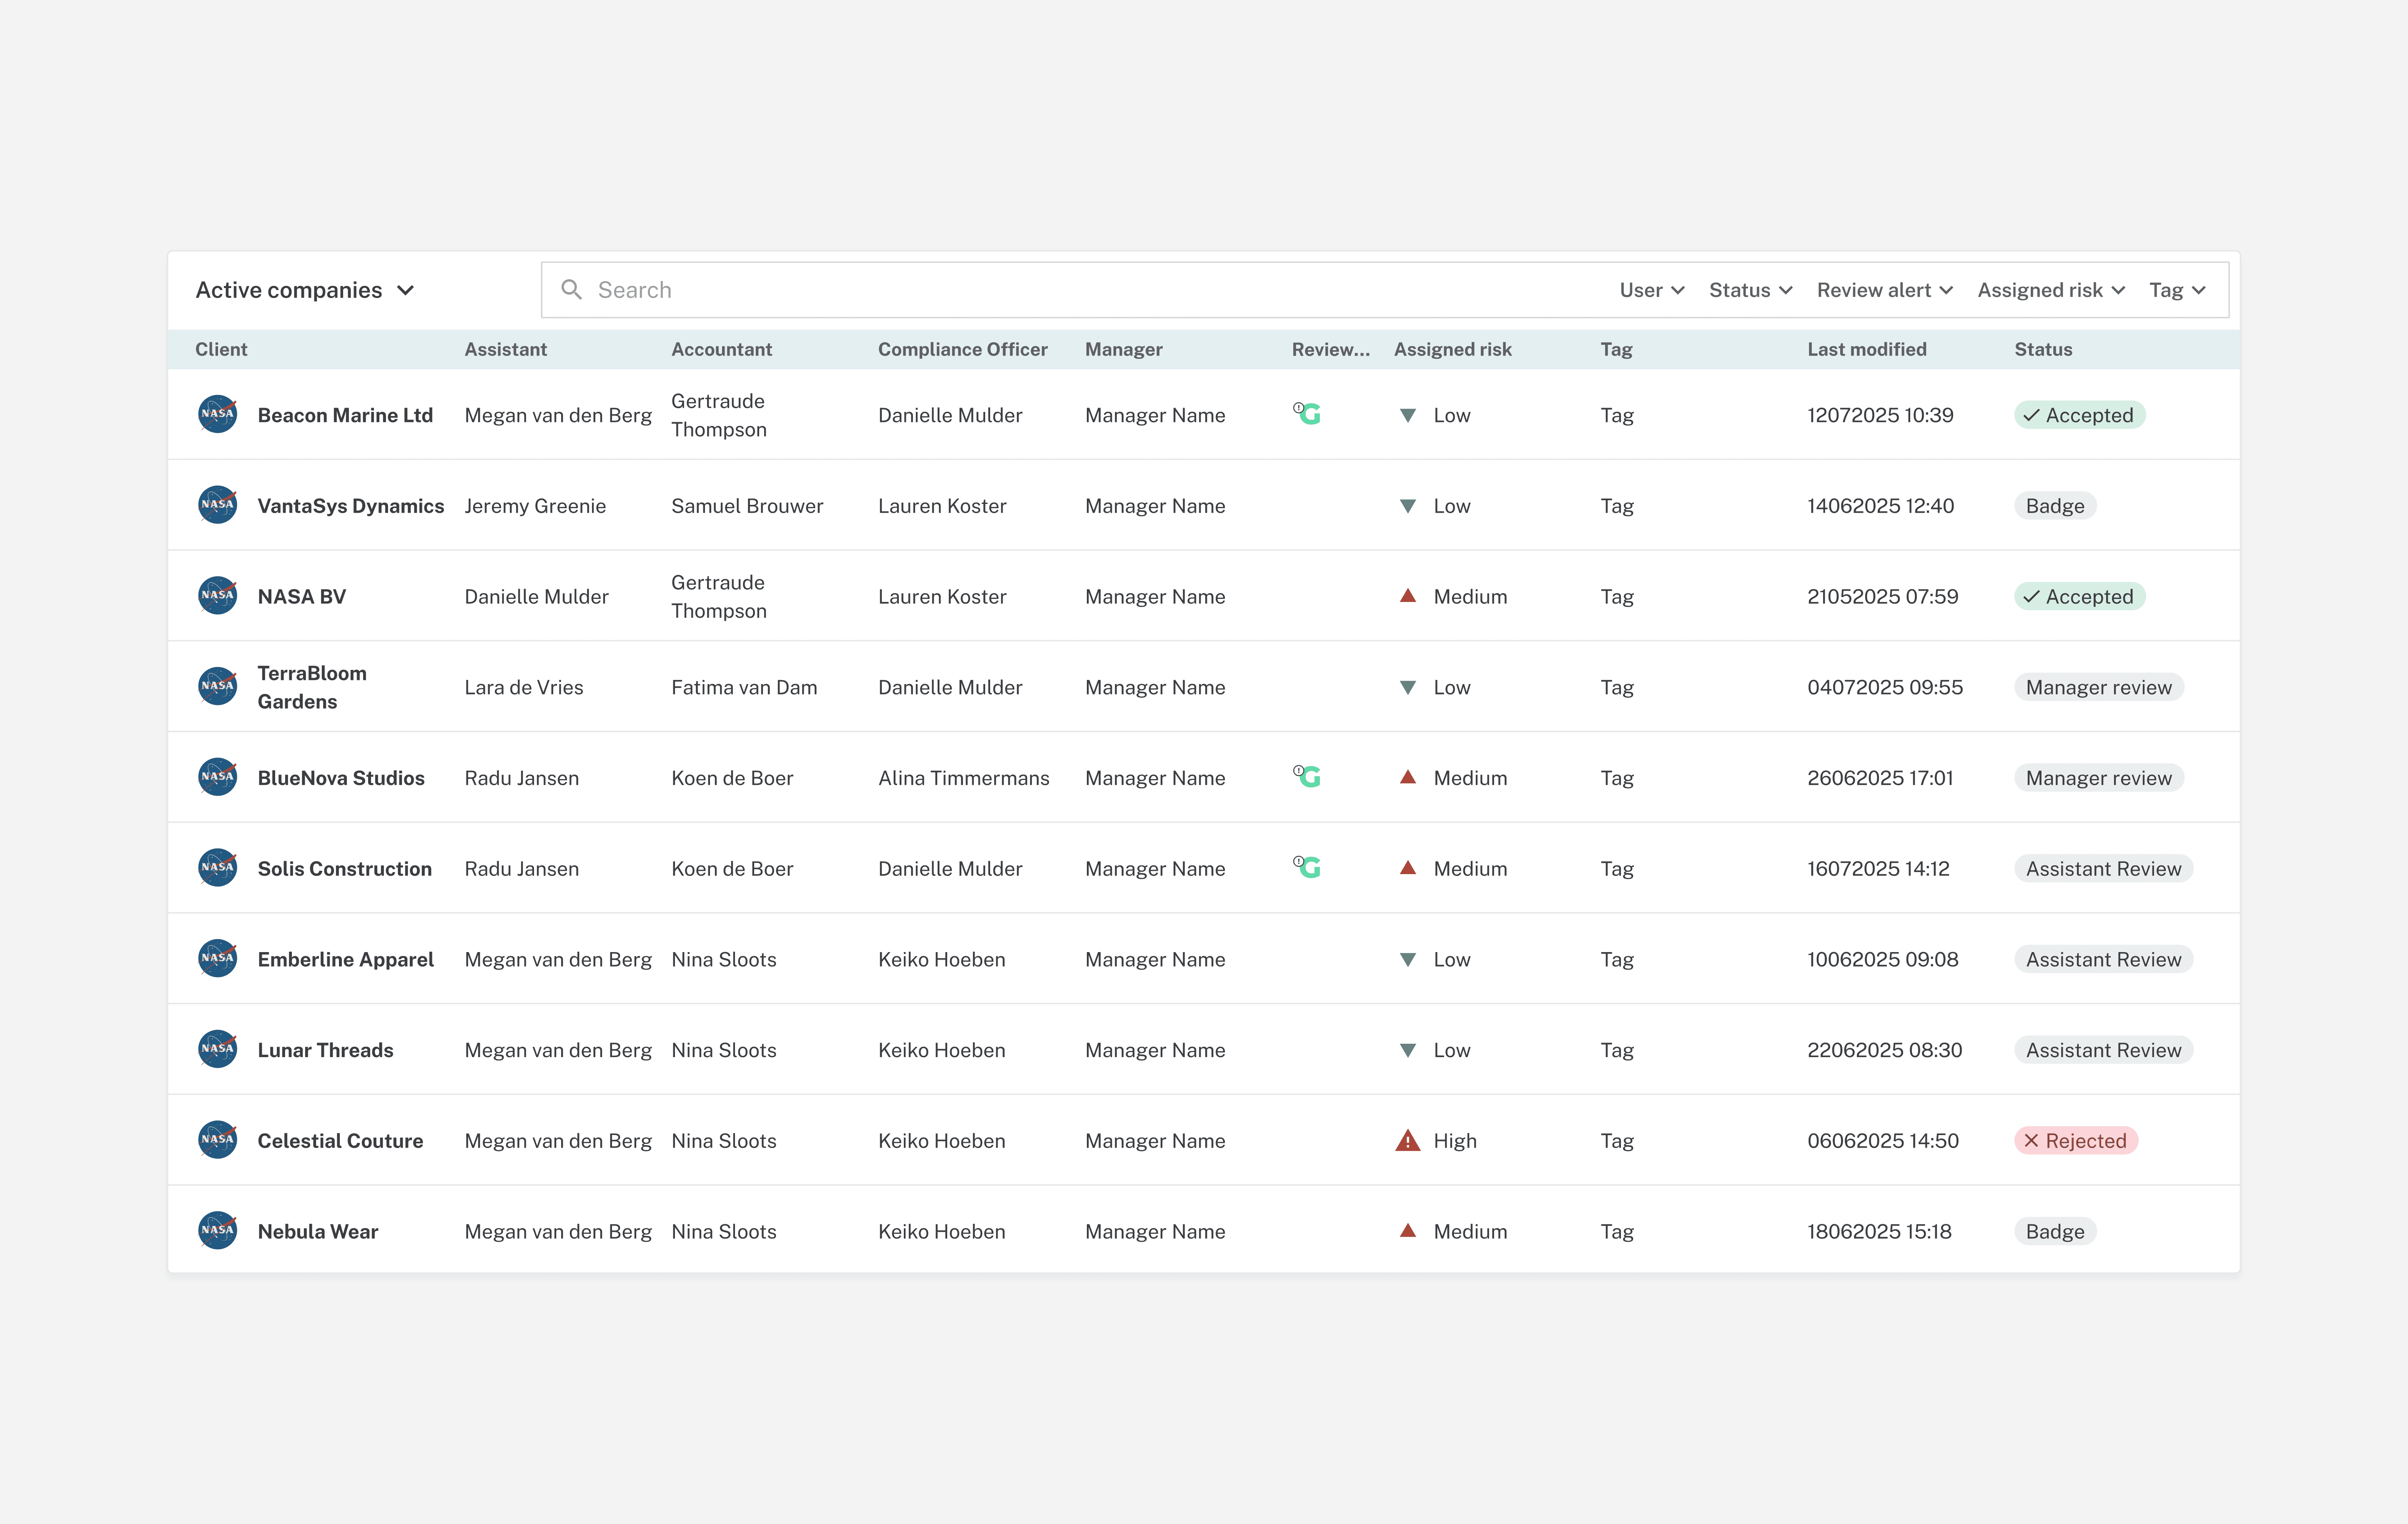Click the High risk warning icon for Celestial Couture
2408x1524 pixels.
[x=1407, y=1140]
